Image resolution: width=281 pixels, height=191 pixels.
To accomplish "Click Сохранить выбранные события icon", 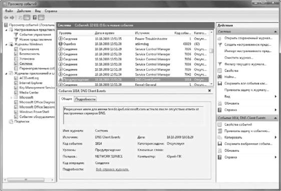I will pyautogui.click(x=220, y=144).
